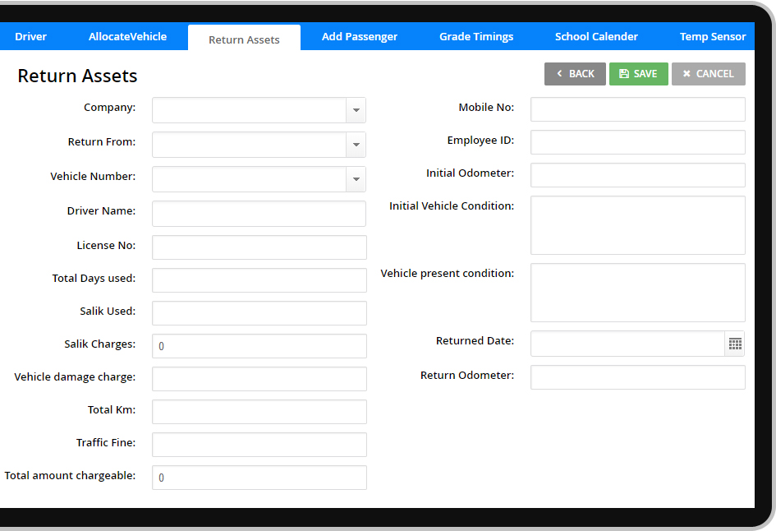Select the Mobile No input box
This screenshot has width=776, height=531.
click(637, 109)
